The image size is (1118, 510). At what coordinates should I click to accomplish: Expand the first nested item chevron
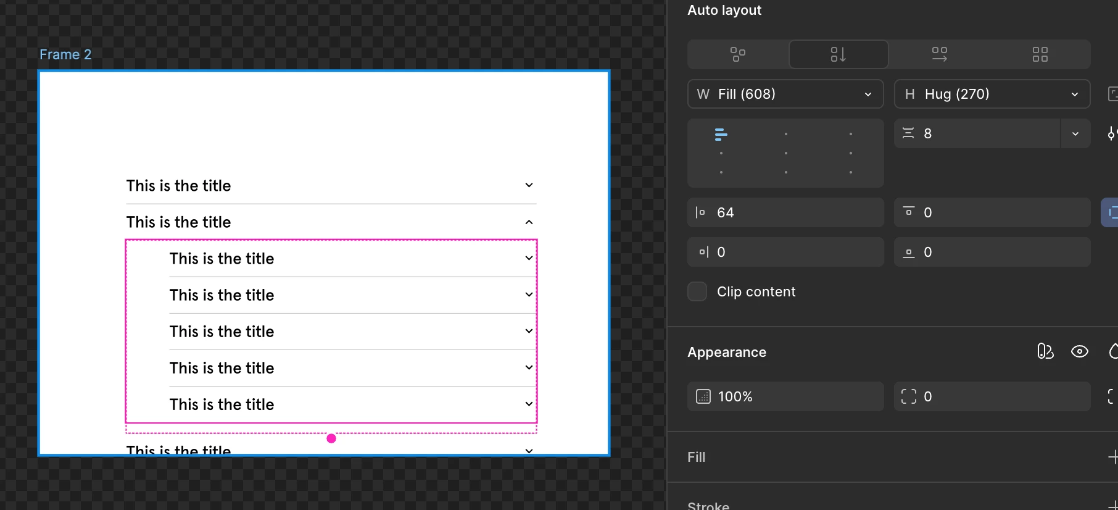[529, 258]
